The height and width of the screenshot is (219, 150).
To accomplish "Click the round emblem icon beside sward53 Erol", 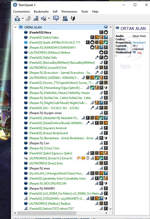I will click(101, 67).
